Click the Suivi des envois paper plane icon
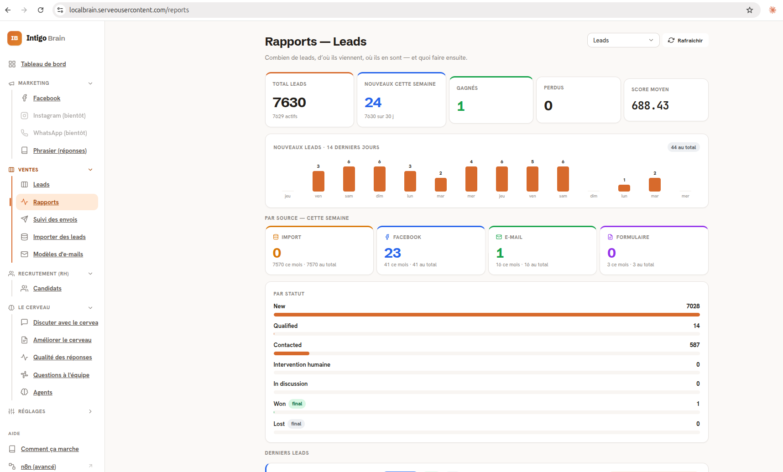Viewport: 783px width, 472px height. point(25,219)
